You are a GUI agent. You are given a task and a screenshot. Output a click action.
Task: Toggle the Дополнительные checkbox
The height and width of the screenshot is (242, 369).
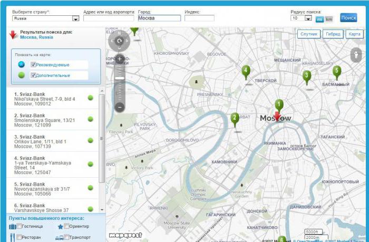33,75
